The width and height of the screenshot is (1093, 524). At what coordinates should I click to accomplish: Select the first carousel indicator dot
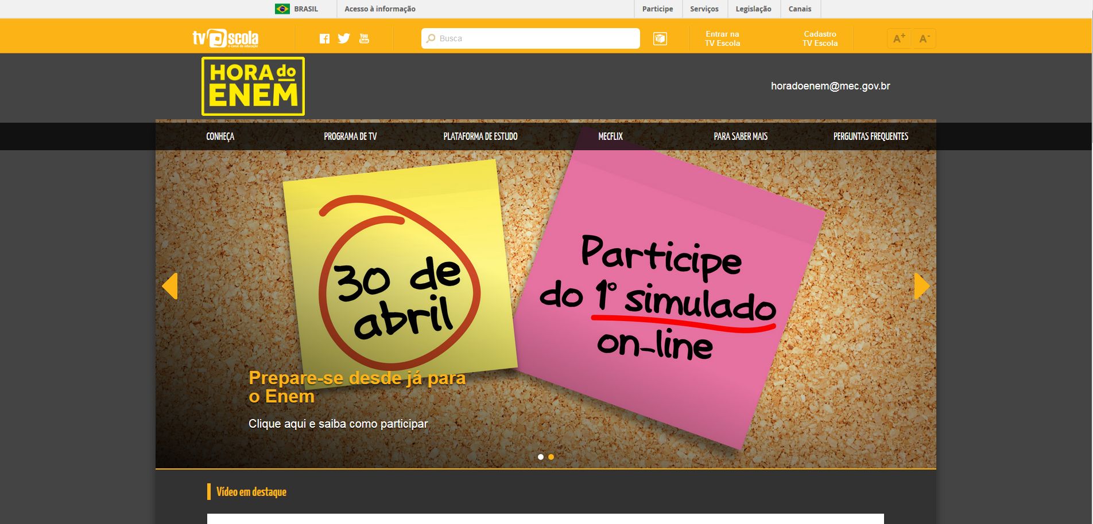(540, 457)
